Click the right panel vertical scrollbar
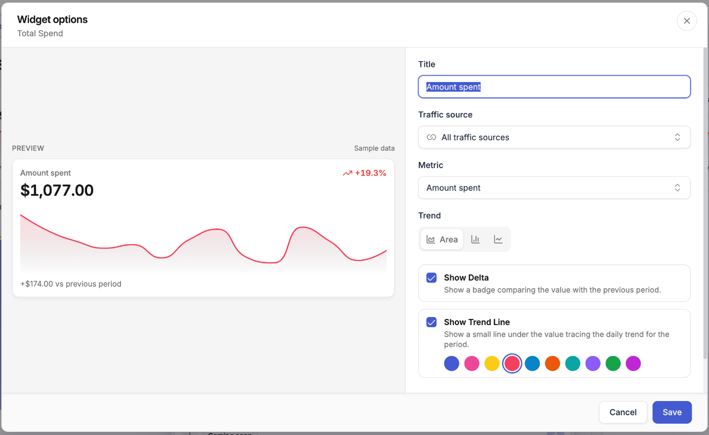Image resolution: width=709 pixels, height=435 pixels. pyautogui.click(x=705, y=203)
